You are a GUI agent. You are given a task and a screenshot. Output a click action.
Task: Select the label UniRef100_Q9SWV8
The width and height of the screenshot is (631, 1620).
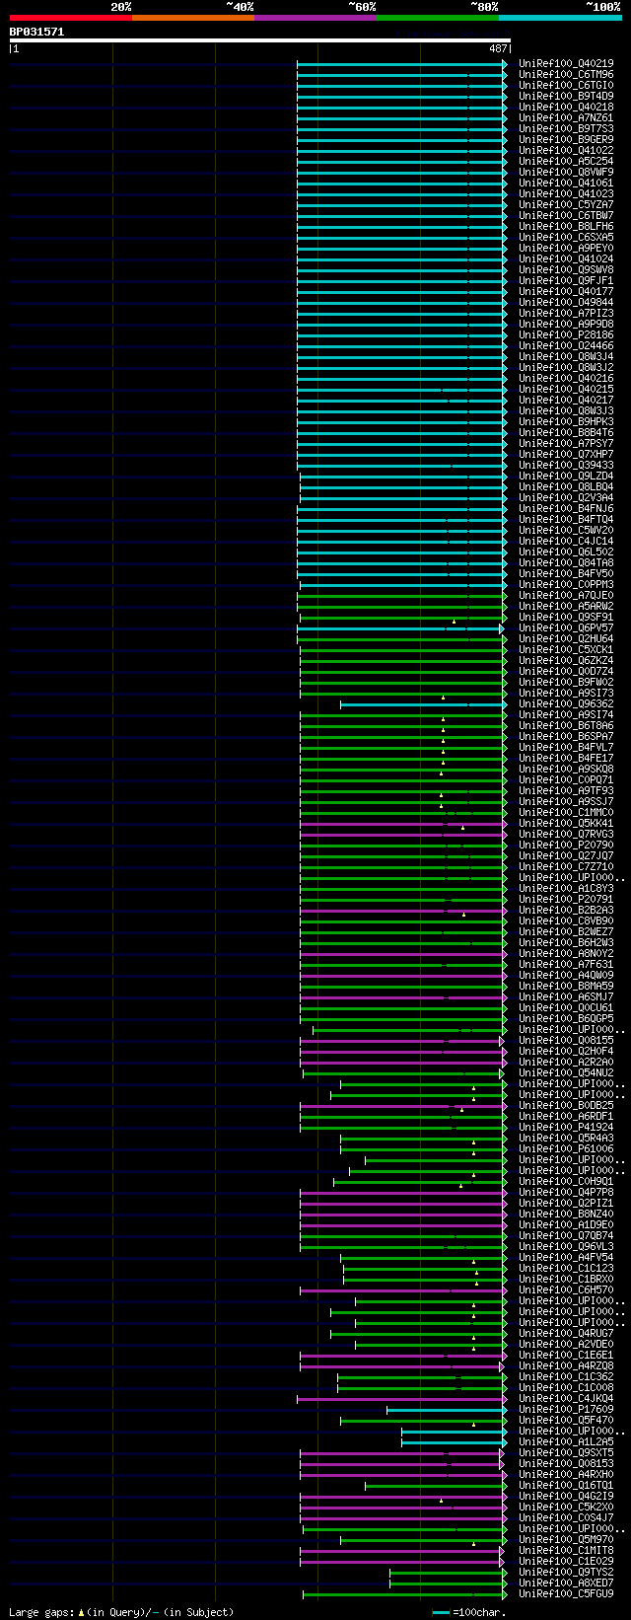tap(566, 270)
